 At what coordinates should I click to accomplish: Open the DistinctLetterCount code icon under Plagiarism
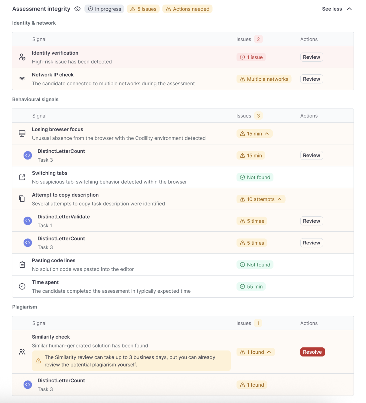(x=28, y=385)
